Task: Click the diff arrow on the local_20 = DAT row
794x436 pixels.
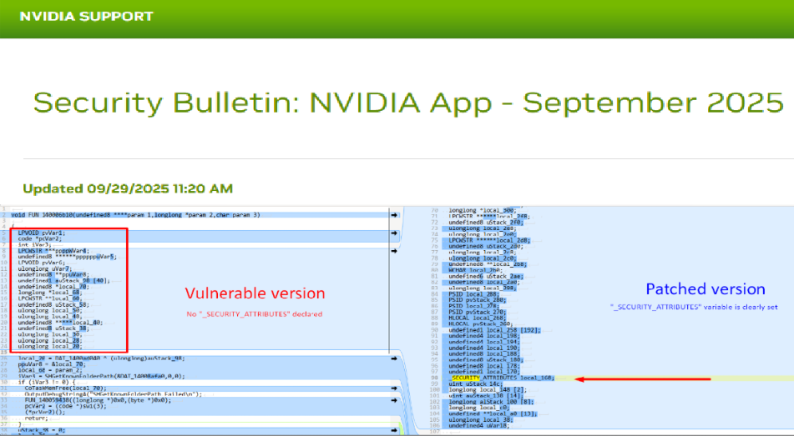Action: point(394,358)
